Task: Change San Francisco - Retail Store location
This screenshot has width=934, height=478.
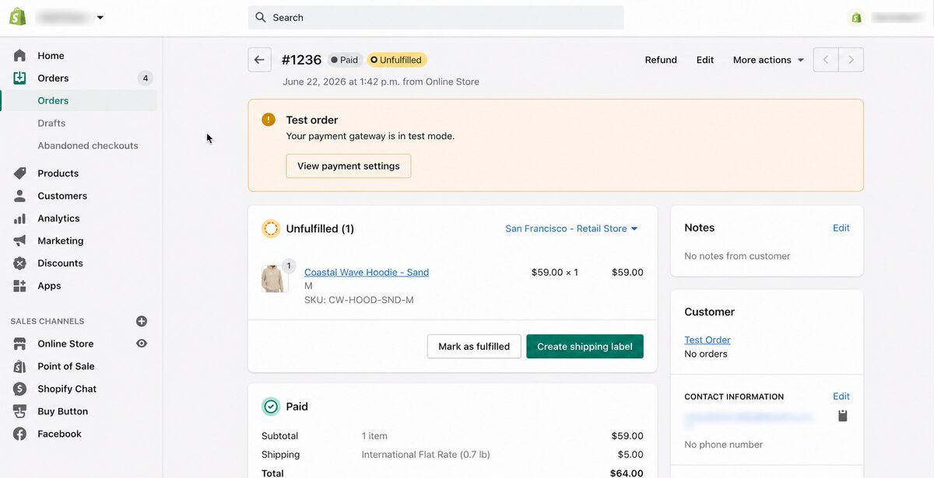Action: (571, 229)
